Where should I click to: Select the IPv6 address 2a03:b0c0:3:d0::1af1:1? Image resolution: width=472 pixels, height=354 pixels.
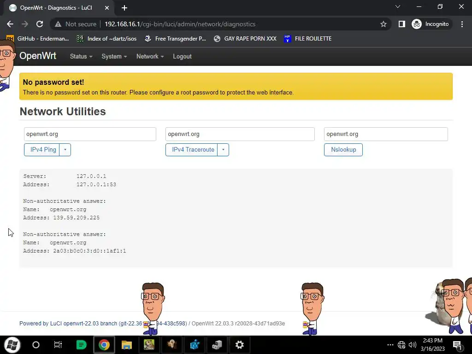(89, 251)
